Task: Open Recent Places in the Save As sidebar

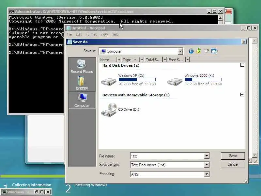Action: tap(82, 66)
